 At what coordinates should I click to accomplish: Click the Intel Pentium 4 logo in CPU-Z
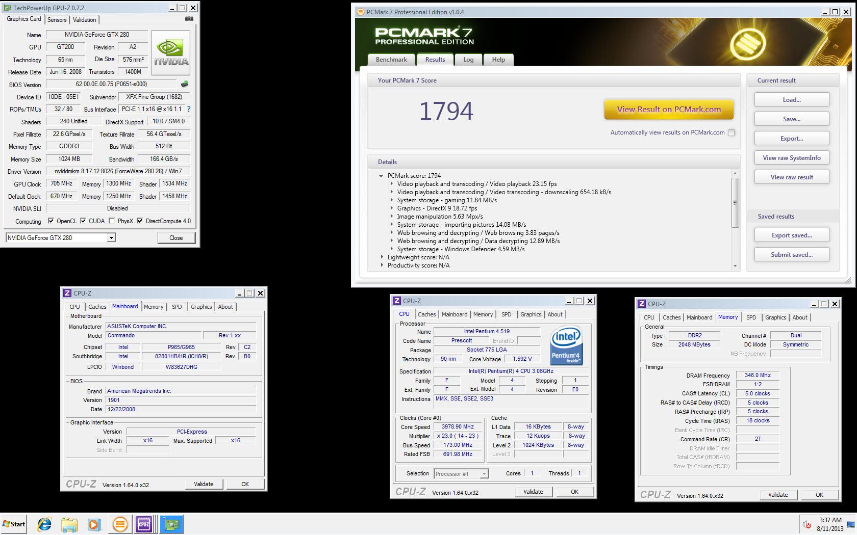pos(566,345)
